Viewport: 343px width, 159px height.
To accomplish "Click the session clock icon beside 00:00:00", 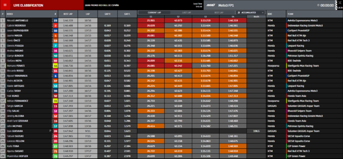I will (x=318, y=5).
